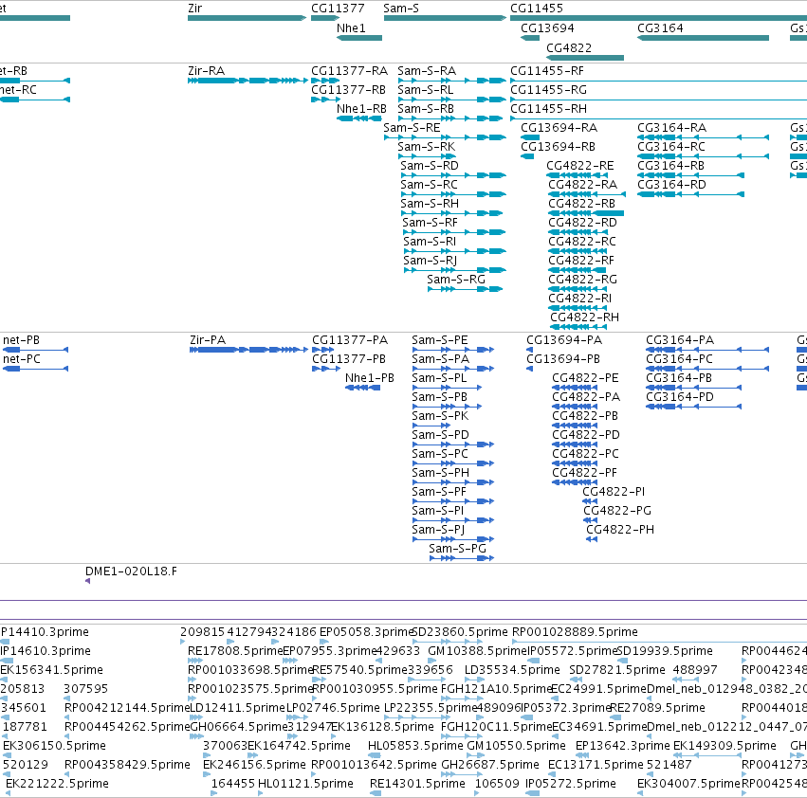Open protein label CG3164-PA
The image size is (807, 798).
680,340
